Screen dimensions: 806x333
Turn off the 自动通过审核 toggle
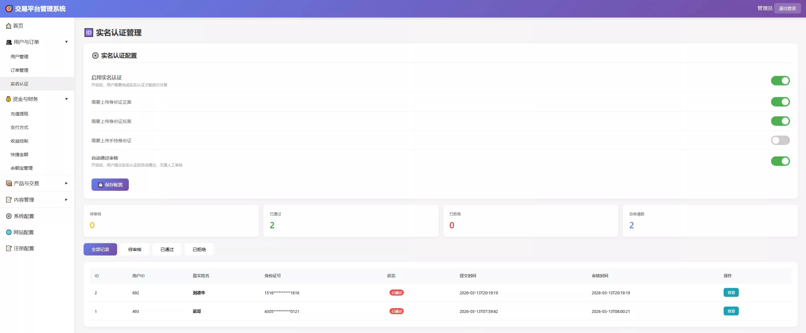[x=780, y=161]
